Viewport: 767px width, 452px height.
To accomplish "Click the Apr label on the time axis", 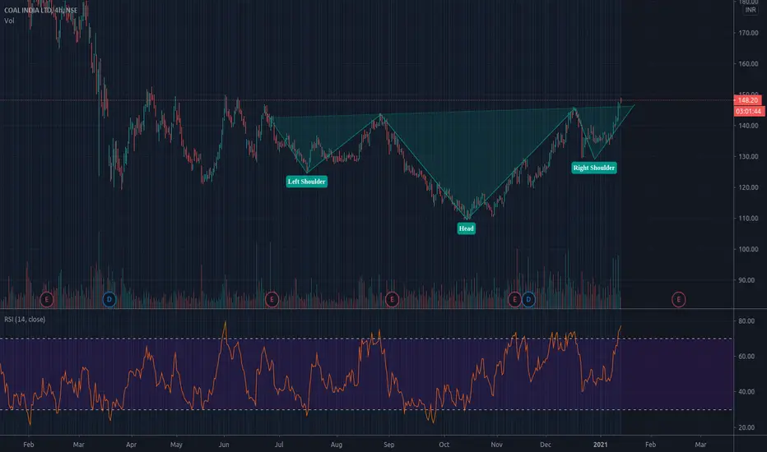I will tap(131, 445).
